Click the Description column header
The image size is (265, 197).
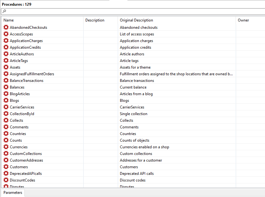(95, 20)
